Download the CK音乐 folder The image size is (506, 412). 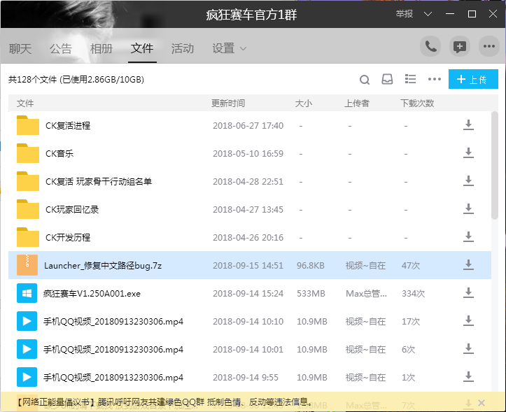468,153
